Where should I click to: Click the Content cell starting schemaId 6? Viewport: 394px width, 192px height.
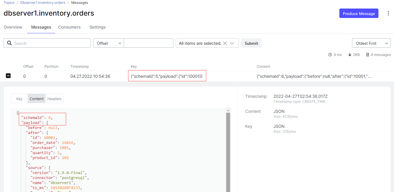click(x=314, y=76)
